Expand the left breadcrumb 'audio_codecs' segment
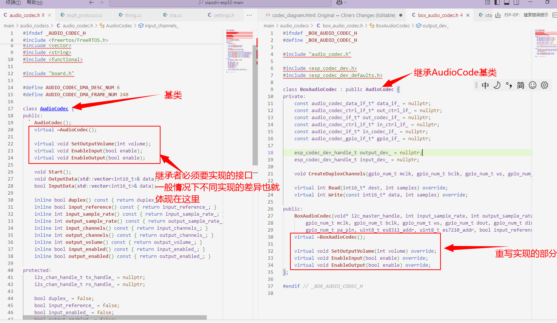557x323 pixels. [x=34, y=26]
